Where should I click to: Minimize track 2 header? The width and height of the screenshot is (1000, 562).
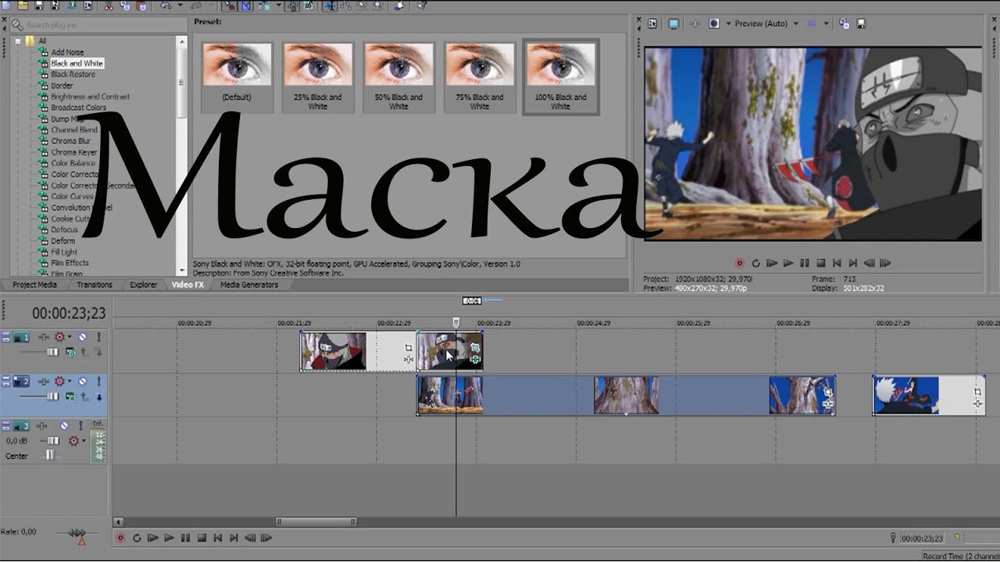(6, 378)
